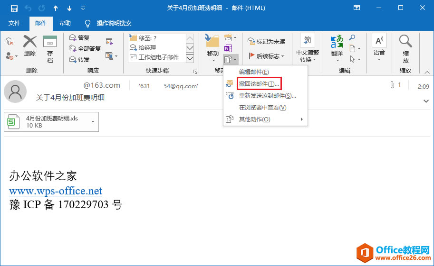
Task: Open the more respond actions dropdown
Action: (112, 56)
